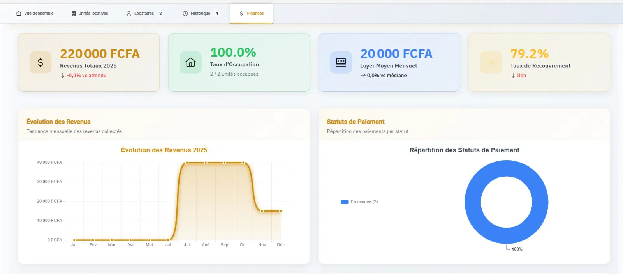Toggle the En avance (2) legend entry

359,202
